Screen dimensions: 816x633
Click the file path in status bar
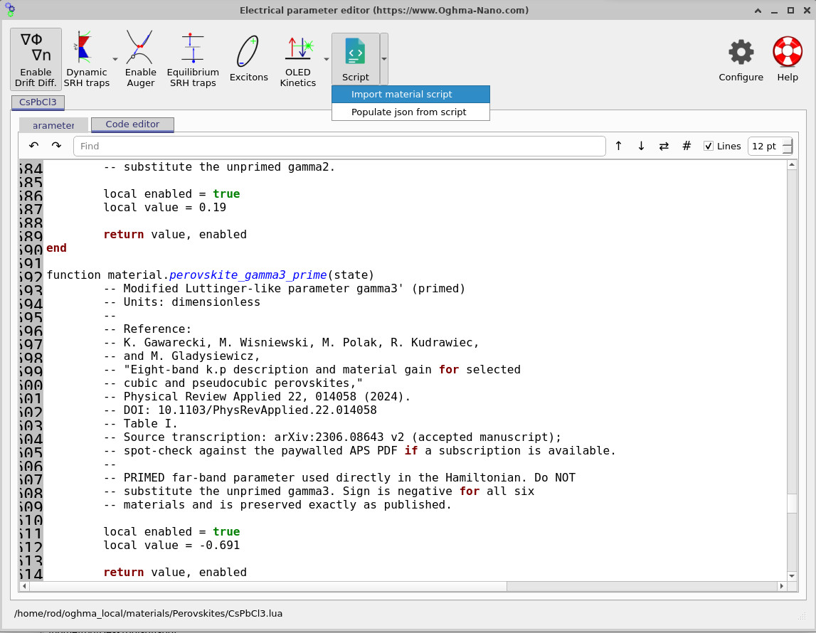point(148,613)
